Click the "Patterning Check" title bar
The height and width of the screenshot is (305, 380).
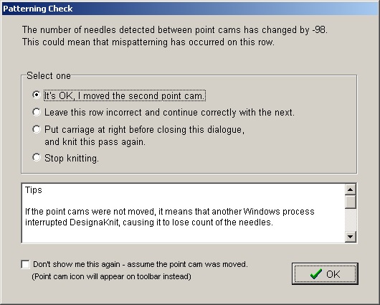[x=190, y=9]
